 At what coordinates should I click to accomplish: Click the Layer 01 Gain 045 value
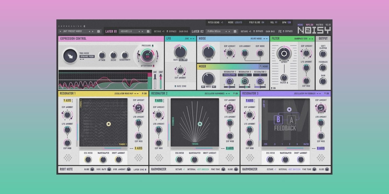(x=183, y=31)
